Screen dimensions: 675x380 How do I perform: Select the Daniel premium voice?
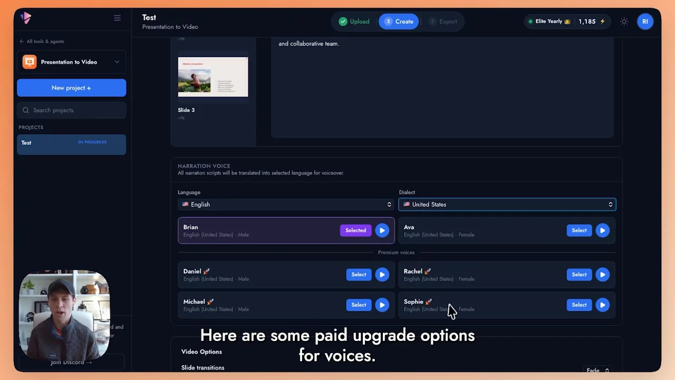click(359, 274)
